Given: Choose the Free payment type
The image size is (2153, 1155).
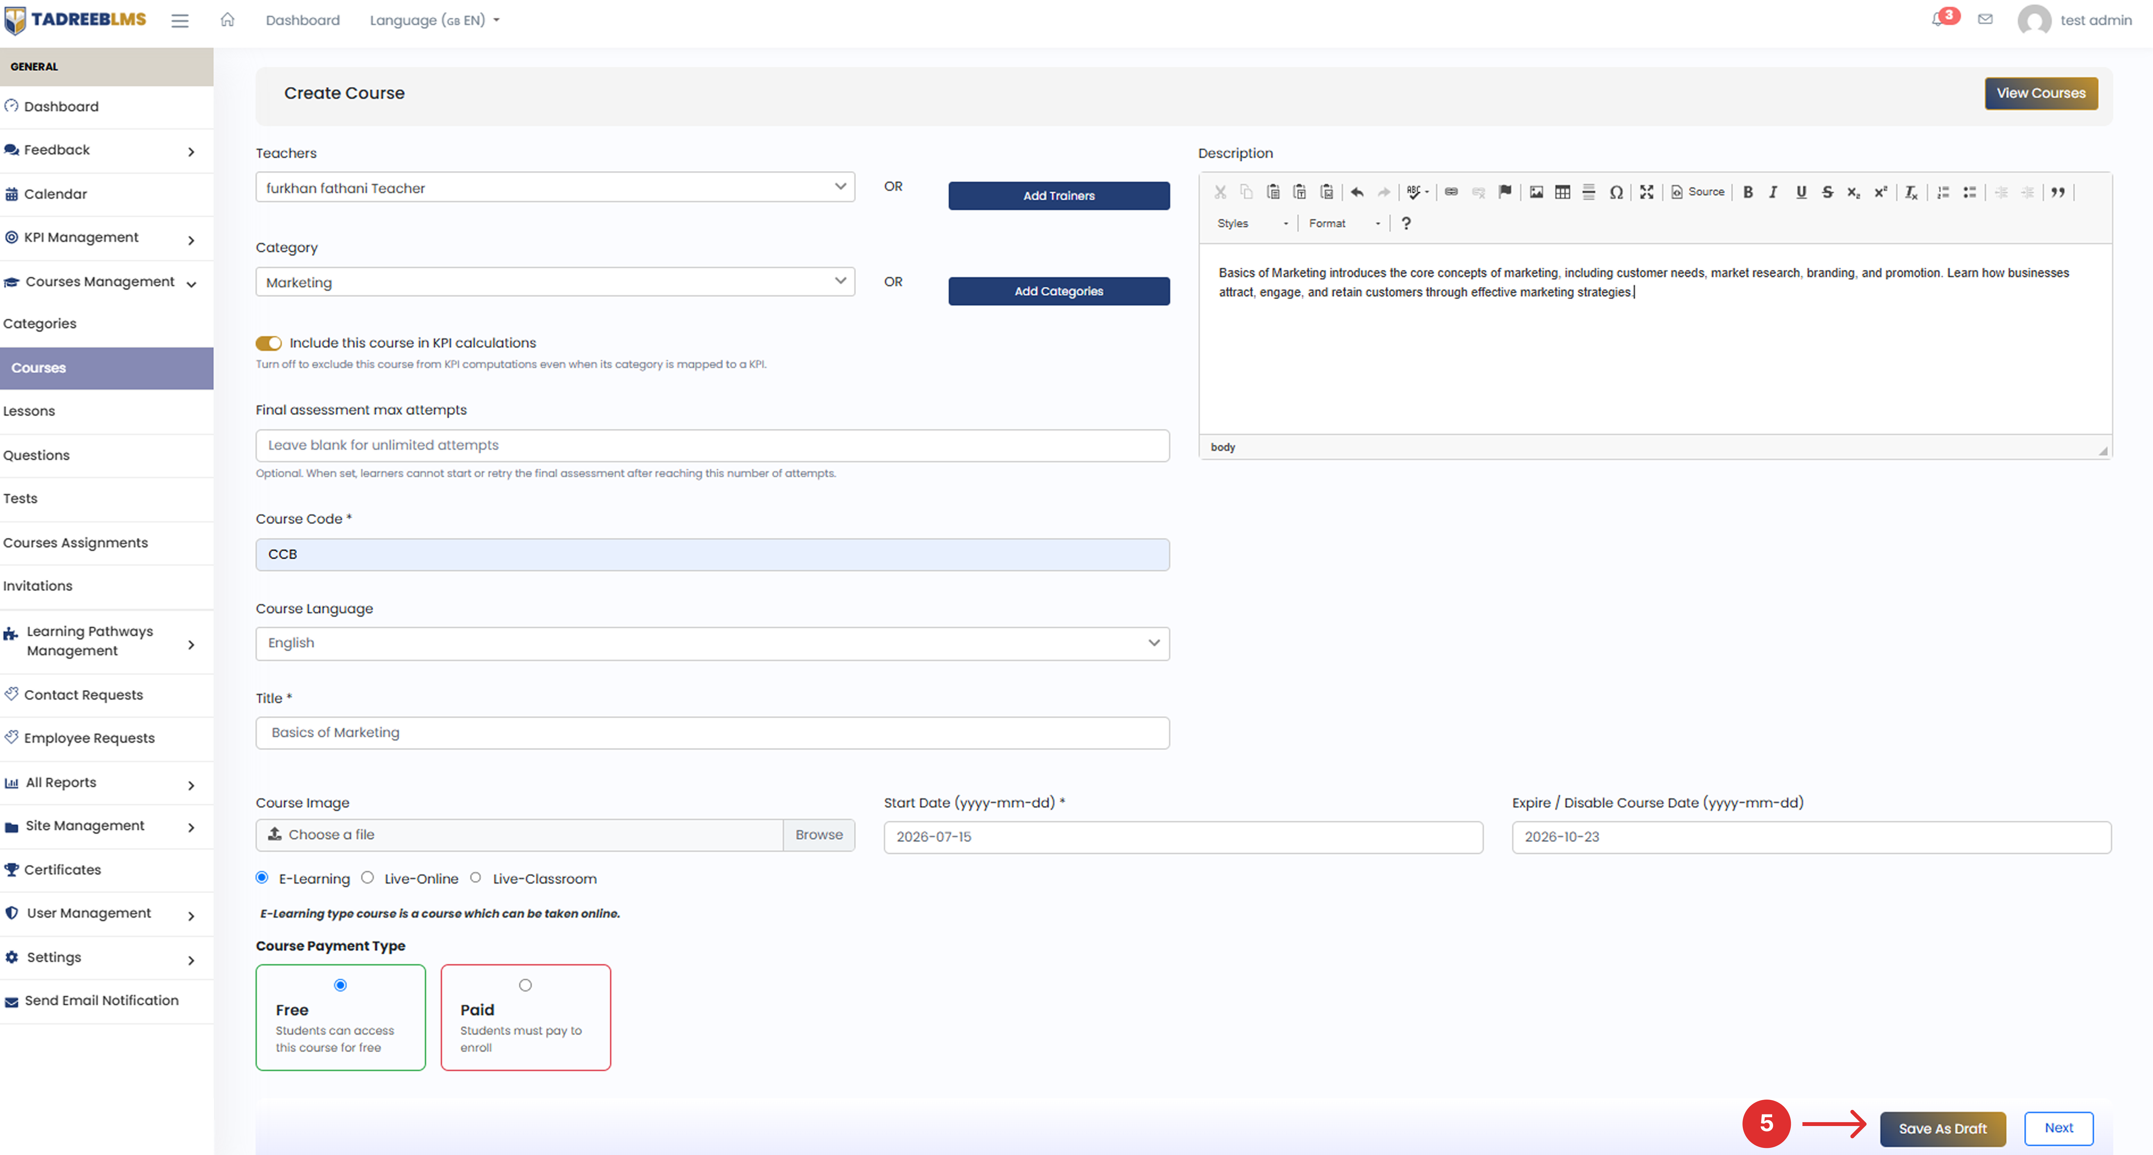Looking at the screenshot, I should click(340, 985).
